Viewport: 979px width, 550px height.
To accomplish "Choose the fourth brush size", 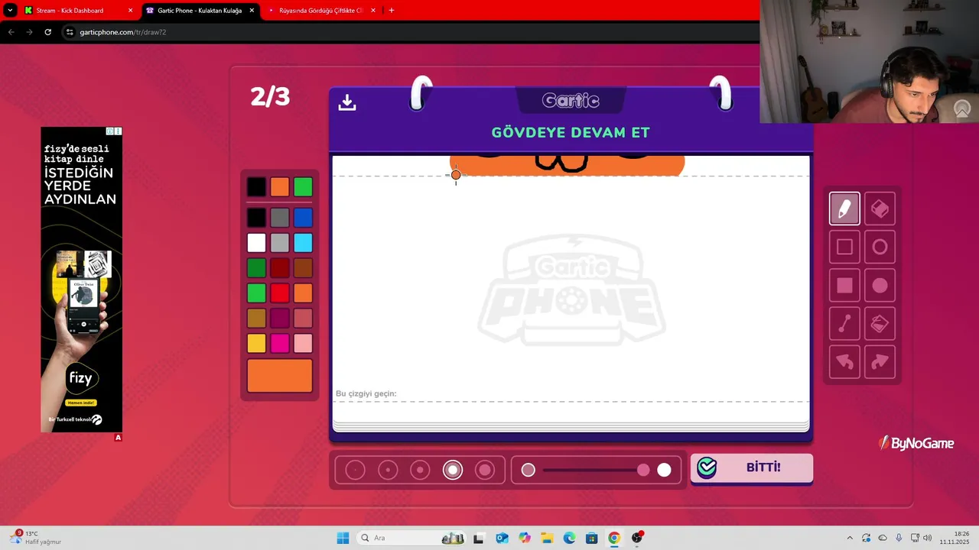I will coord(453,471).
